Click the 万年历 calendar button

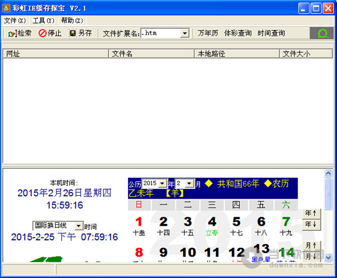click(x=208, y=34)
